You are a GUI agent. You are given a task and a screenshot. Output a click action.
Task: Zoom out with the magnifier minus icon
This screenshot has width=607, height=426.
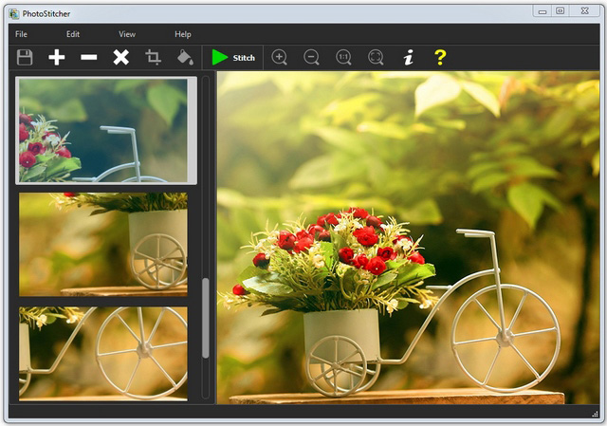click(x=312, y=58)
